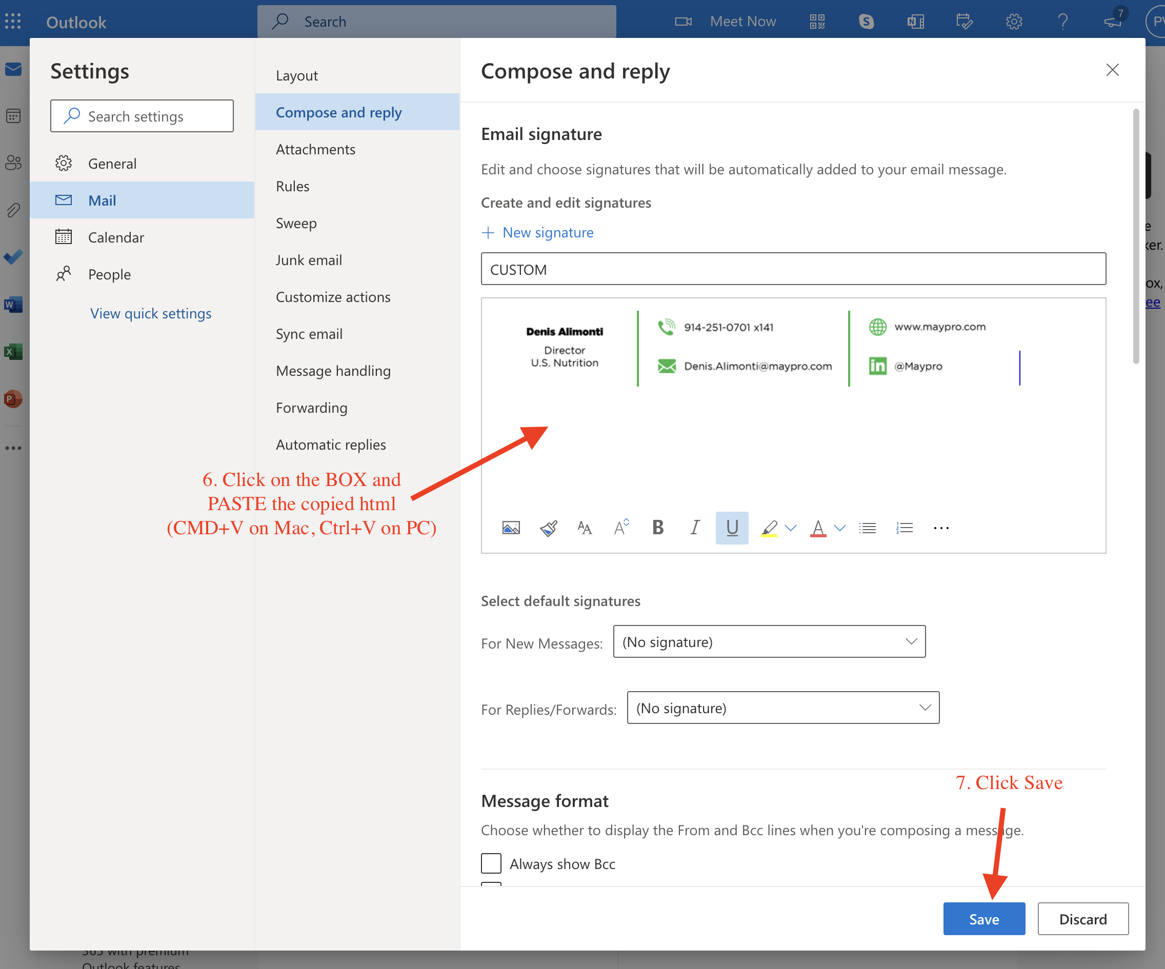The height and width of the screenshot is (969, 1165).
Task: Expand the font color dropdown arrow
Action: click(x=840, y=528)
